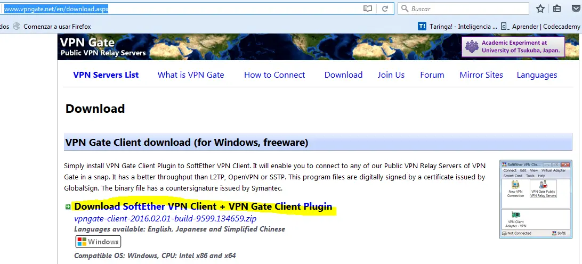
Task: Open the What is VPN Gate page
Action: (x=191, y=75)
